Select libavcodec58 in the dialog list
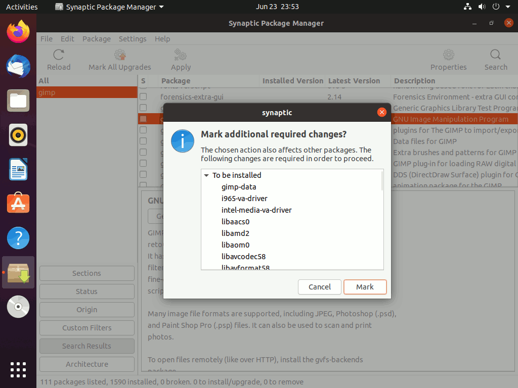The height and width of the screenshot is (388, 518). (243, 256)
